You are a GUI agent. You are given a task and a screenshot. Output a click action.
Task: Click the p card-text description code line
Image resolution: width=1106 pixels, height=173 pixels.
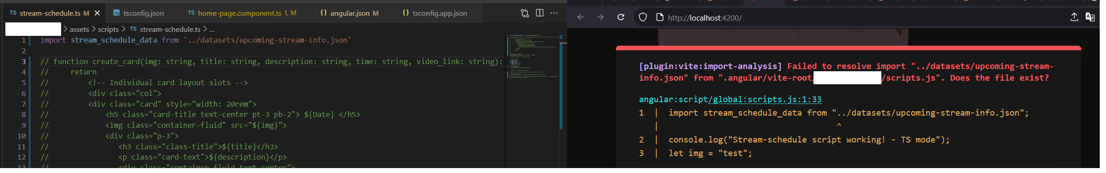[203, 157]
